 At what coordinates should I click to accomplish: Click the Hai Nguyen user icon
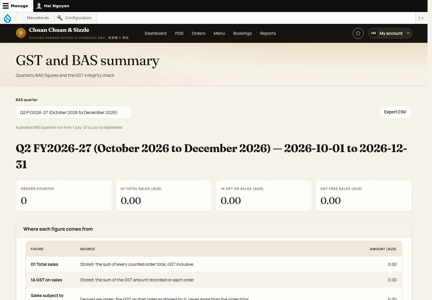(x=39, y=6)
